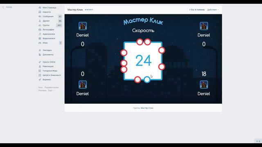Click the red circle beside the blue circle
This screenshot has width=262, height=147.
click(138, 80)
